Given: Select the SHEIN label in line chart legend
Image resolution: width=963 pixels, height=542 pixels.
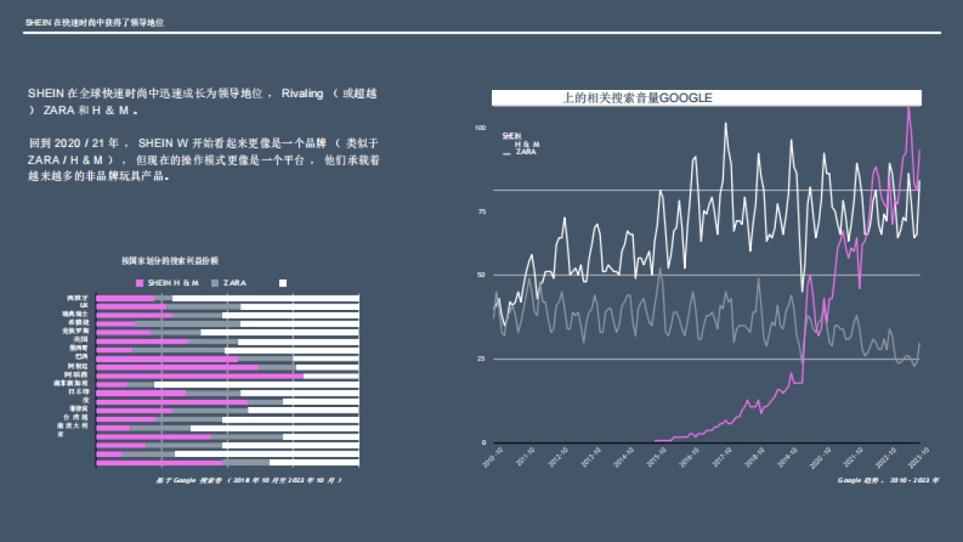Looking at the screenshot, I should tap(512, 136).
